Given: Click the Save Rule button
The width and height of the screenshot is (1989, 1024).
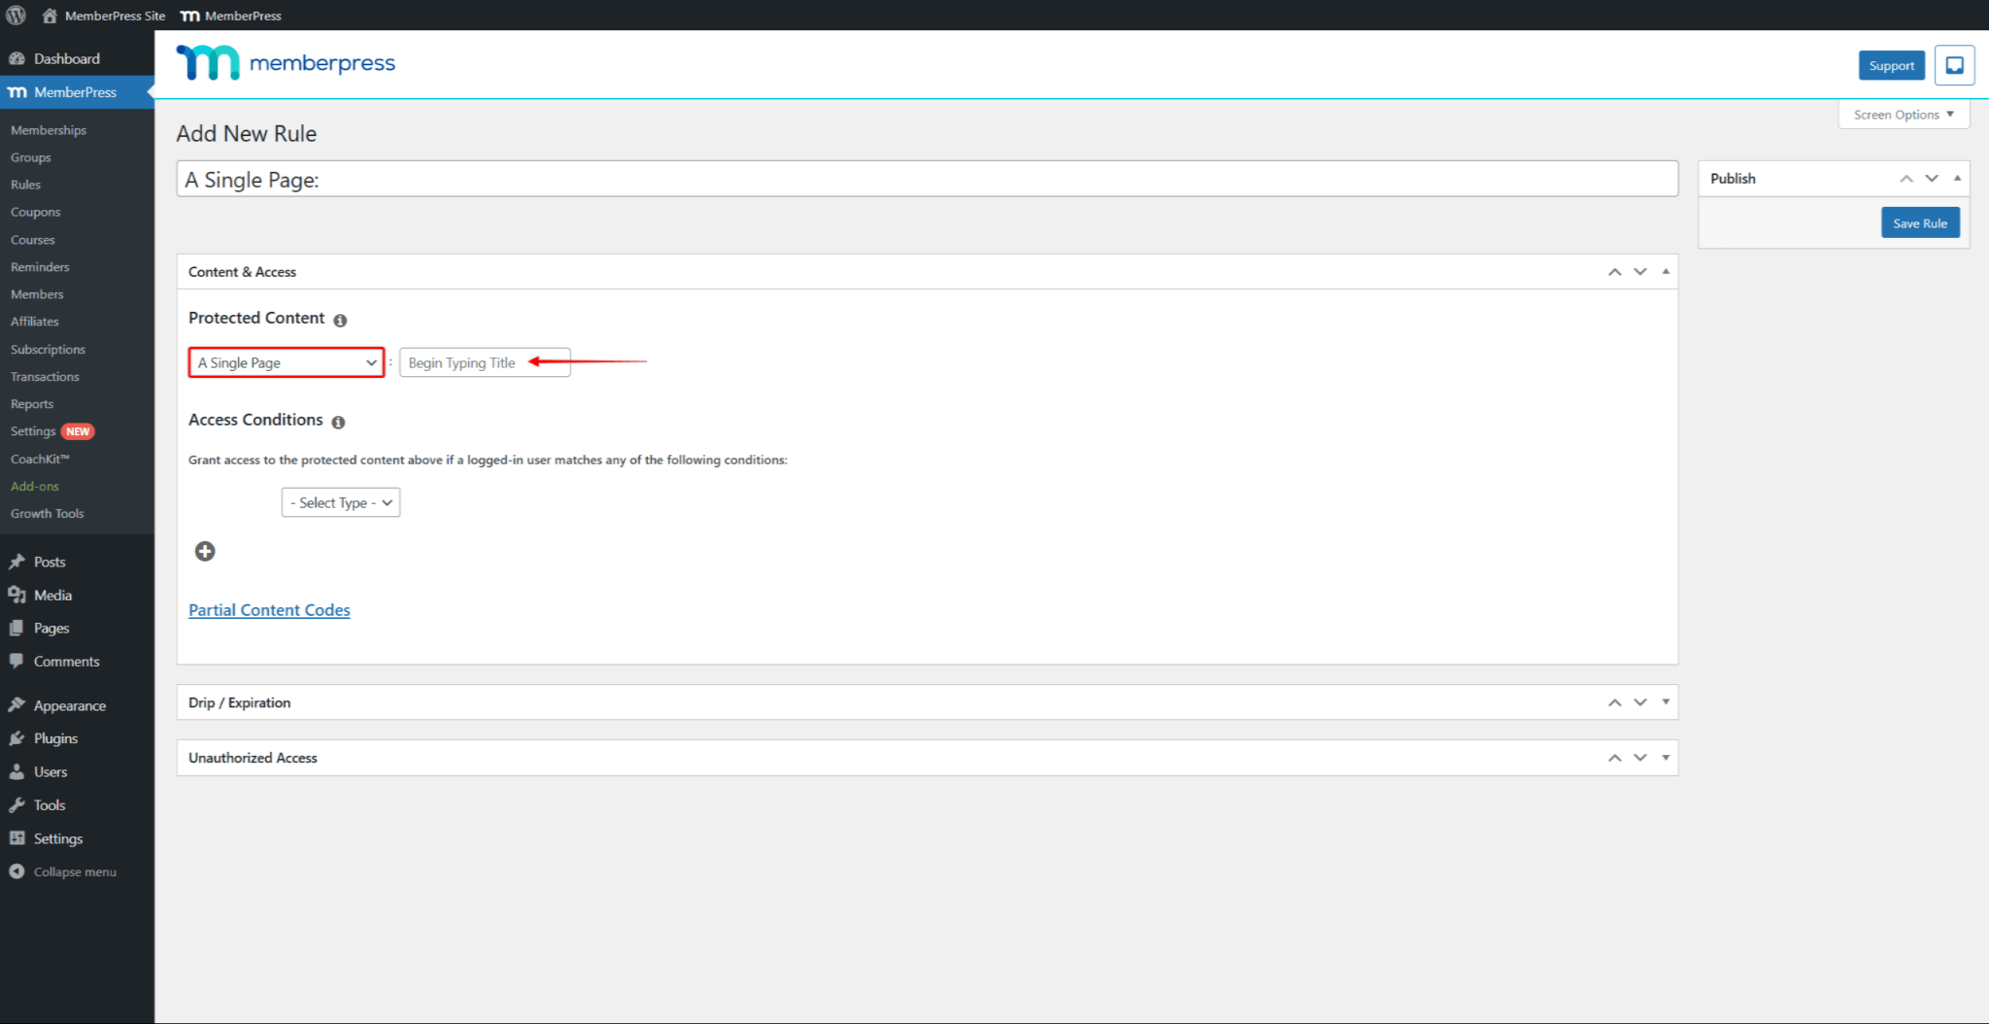Looking at the screenshot, I should pos(1919,222).
